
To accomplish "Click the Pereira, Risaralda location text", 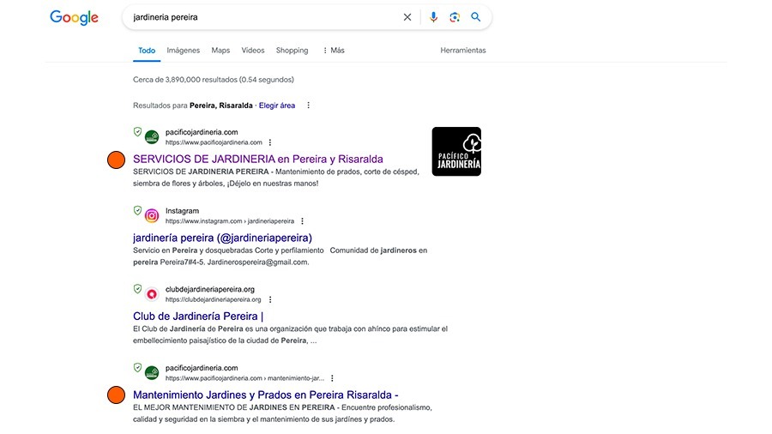I will (221, 105).
